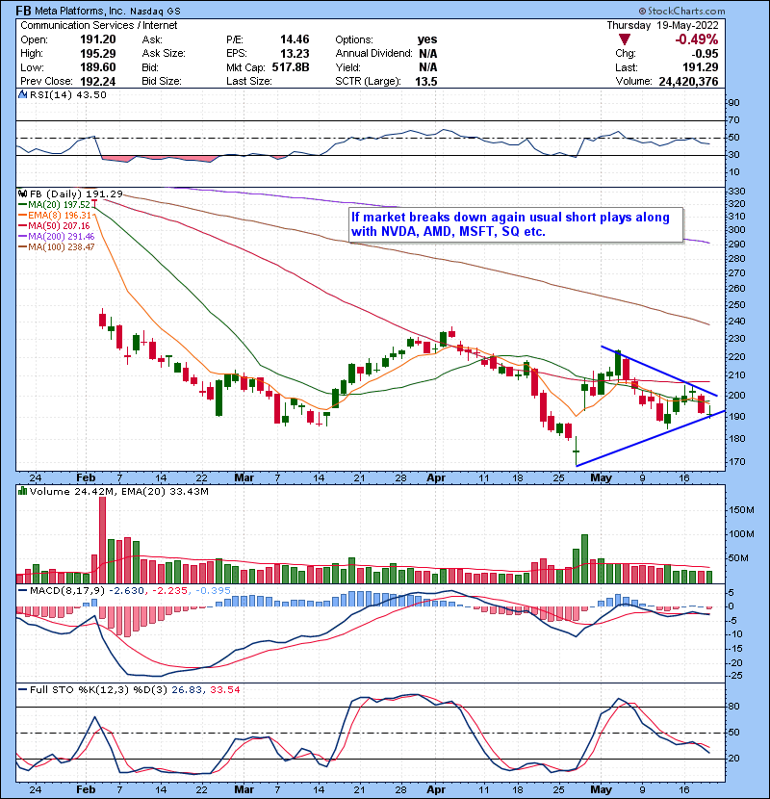This screenshot has height=799, width=770.
Task: Click the FB ticker symbol in header
Action: [23, 11]
